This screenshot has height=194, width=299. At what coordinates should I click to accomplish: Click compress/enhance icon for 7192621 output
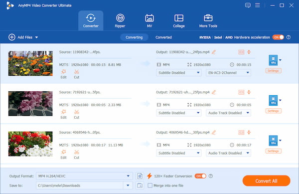(249, 92)
